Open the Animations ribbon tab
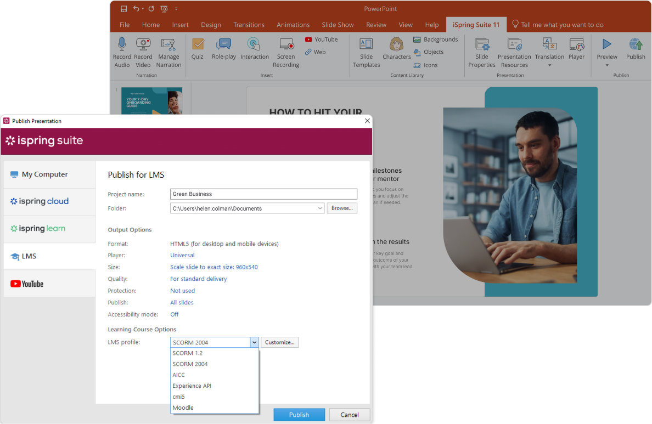The height and width of the screenshot is (424, 652). [x=293, y=25]
